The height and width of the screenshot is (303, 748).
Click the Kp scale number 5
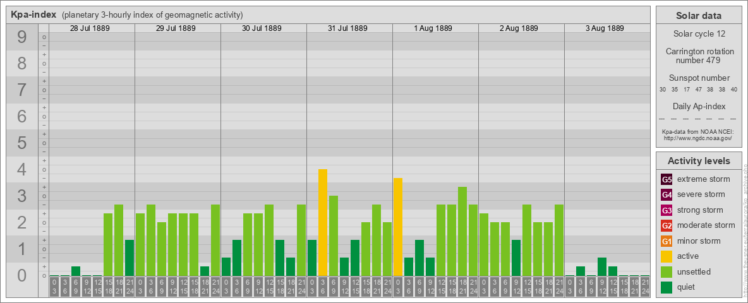tap(22, 143)
